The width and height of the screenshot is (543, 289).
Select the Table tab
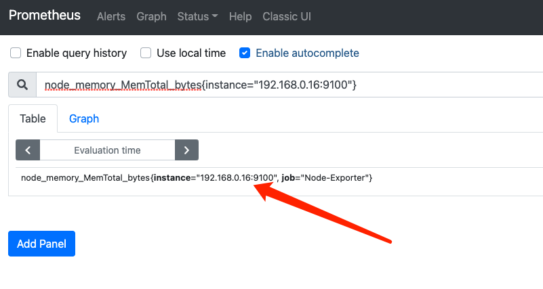pos(33,118)
